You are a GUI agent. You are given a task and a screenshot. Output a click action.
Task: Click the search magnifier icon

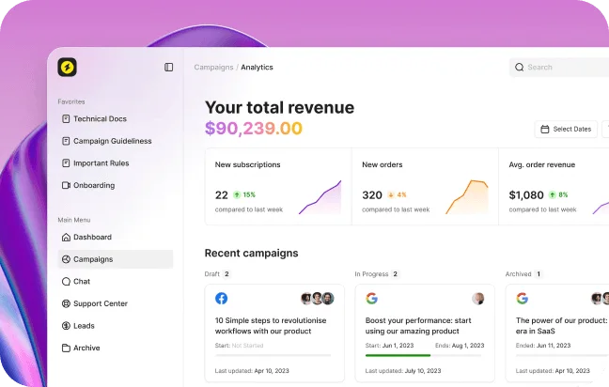(x=520, y=67)
